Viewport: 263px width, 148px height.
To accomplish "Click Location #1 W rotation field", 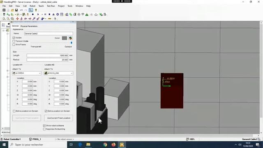I will 28,95.
